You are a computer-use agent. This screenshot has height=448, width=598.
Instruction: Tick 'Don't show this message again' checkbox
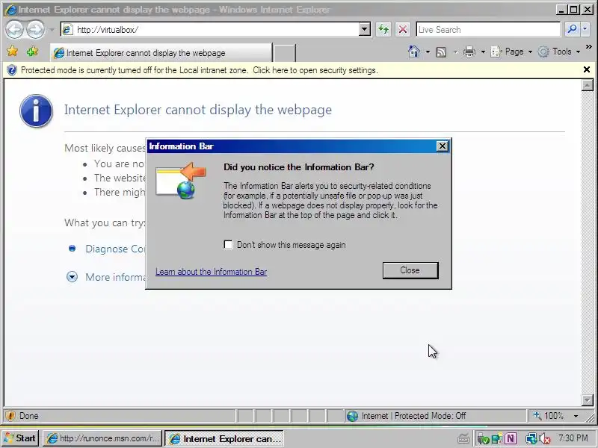[228, 244]
